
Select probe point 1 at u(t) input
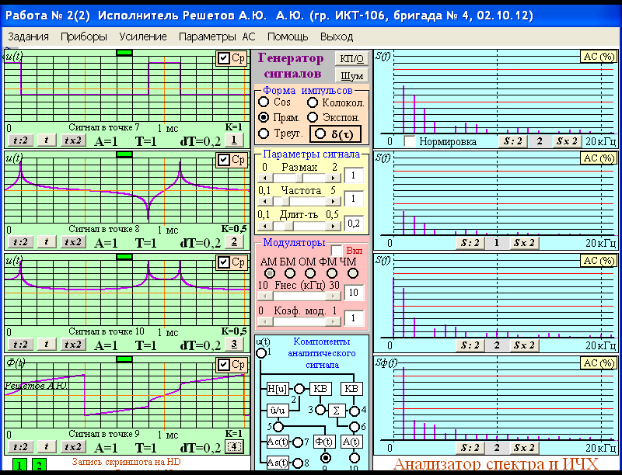[261, 353]
